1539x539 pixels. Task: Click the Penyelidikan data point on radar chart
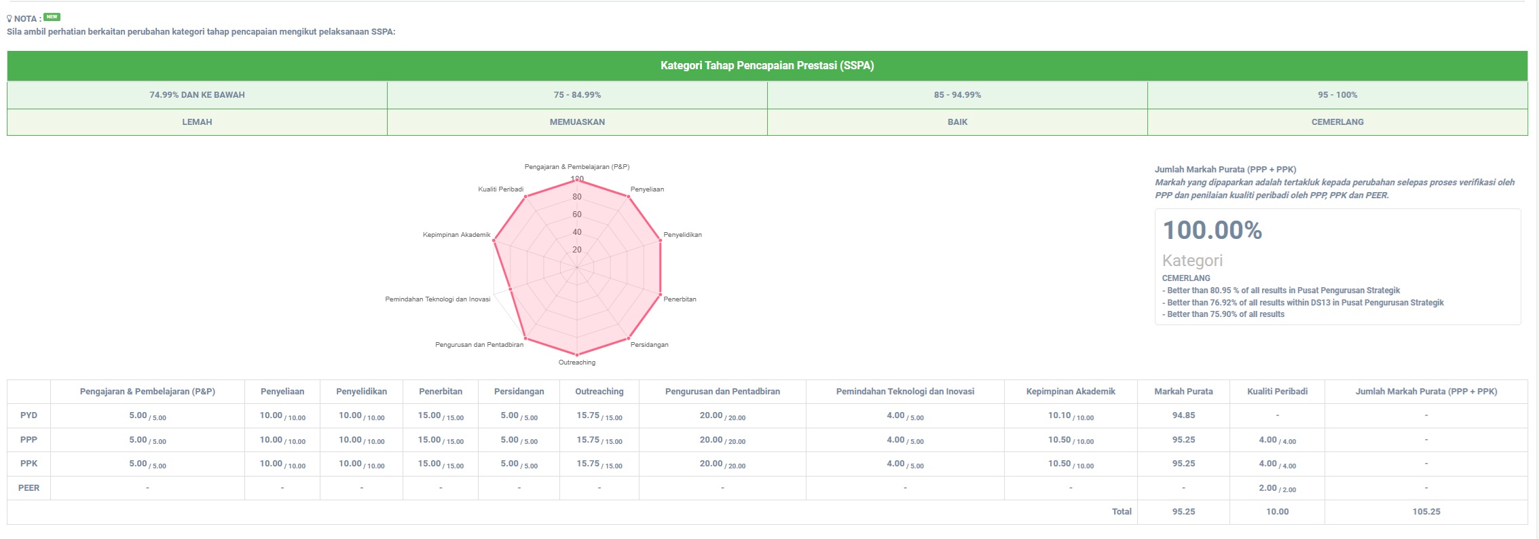[660, 240]
